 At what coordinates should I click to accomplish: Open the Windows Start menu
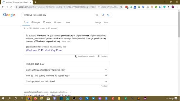3,98
